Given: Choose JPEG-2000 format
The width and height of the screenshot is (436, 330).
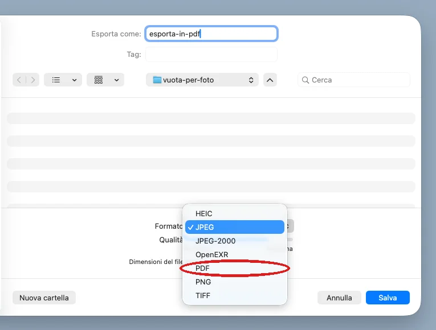Looking at the screenshot, I should [x=235, y=241].
